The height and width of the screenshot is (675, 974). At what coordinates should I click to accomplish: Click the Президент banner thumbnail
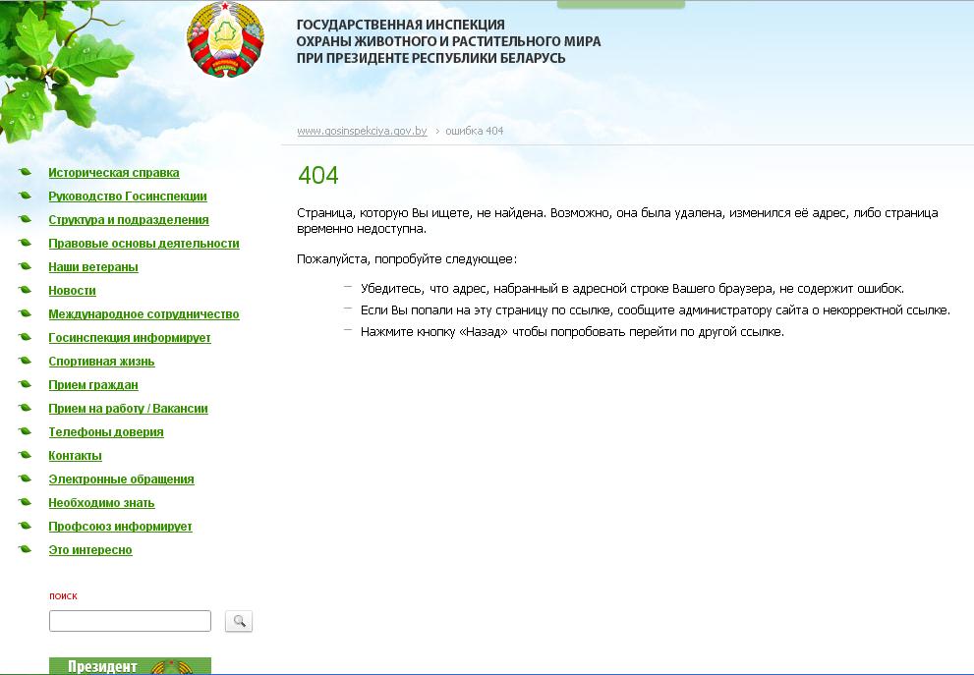pos(130,666)
